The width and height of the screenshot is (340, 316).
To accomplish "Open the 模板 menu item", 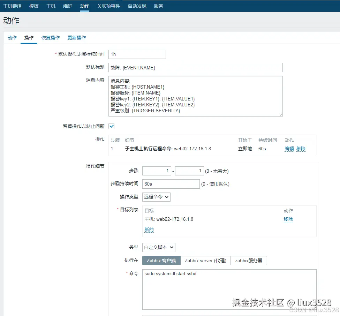I will [x=33, y=6].
